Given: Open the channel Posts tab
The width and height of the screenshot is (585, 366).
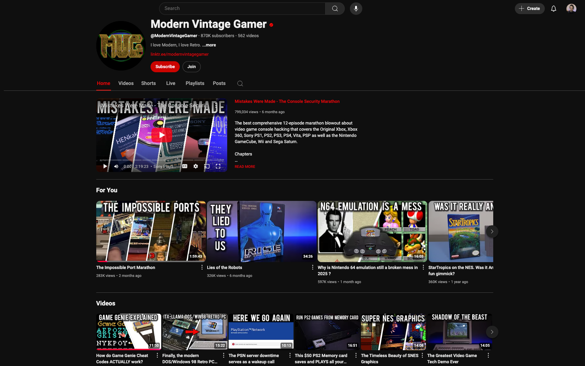Looking at the screenshot, I should tap(219, 84).
